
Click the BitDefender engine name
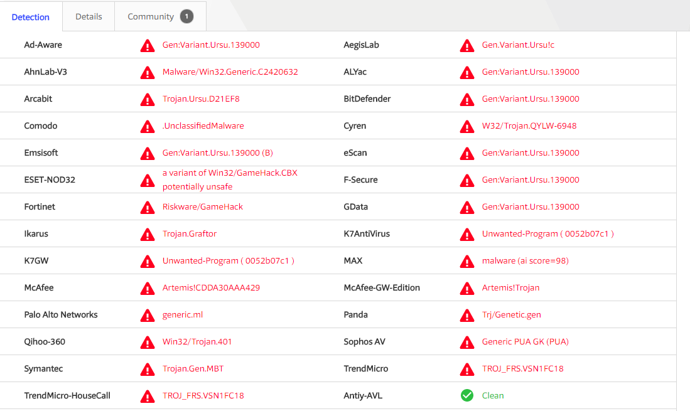pos(367,99)
